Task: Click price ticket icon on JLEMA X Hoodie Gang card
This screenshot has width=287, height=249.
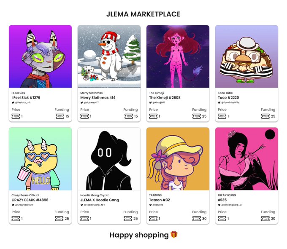Action: tap(84, 219)
